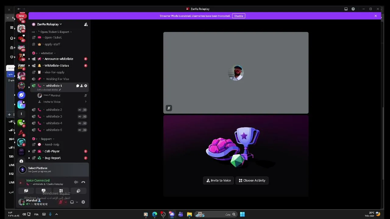Open the FIRE server in the server list
The image size is (390, 219).
tap(21, 66)
